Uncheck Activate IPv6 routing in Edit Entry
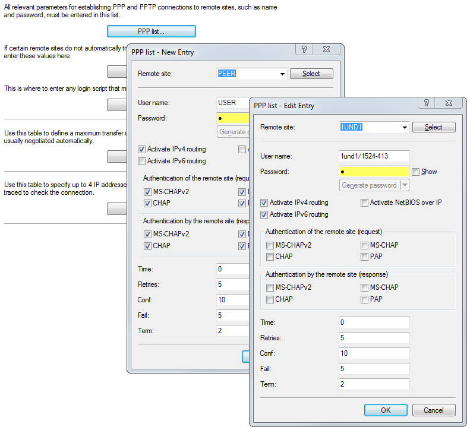This screenshot has height=427, width=467. point(264,214)
